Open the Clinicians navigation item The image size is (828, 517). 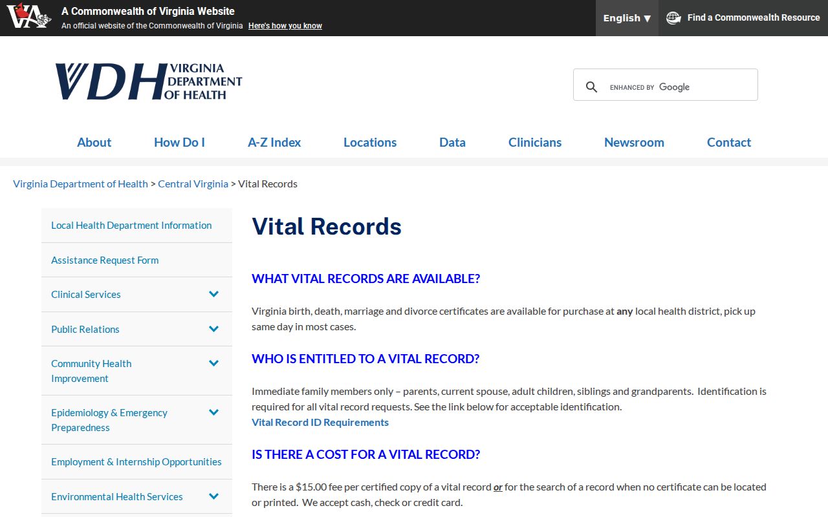535,142
